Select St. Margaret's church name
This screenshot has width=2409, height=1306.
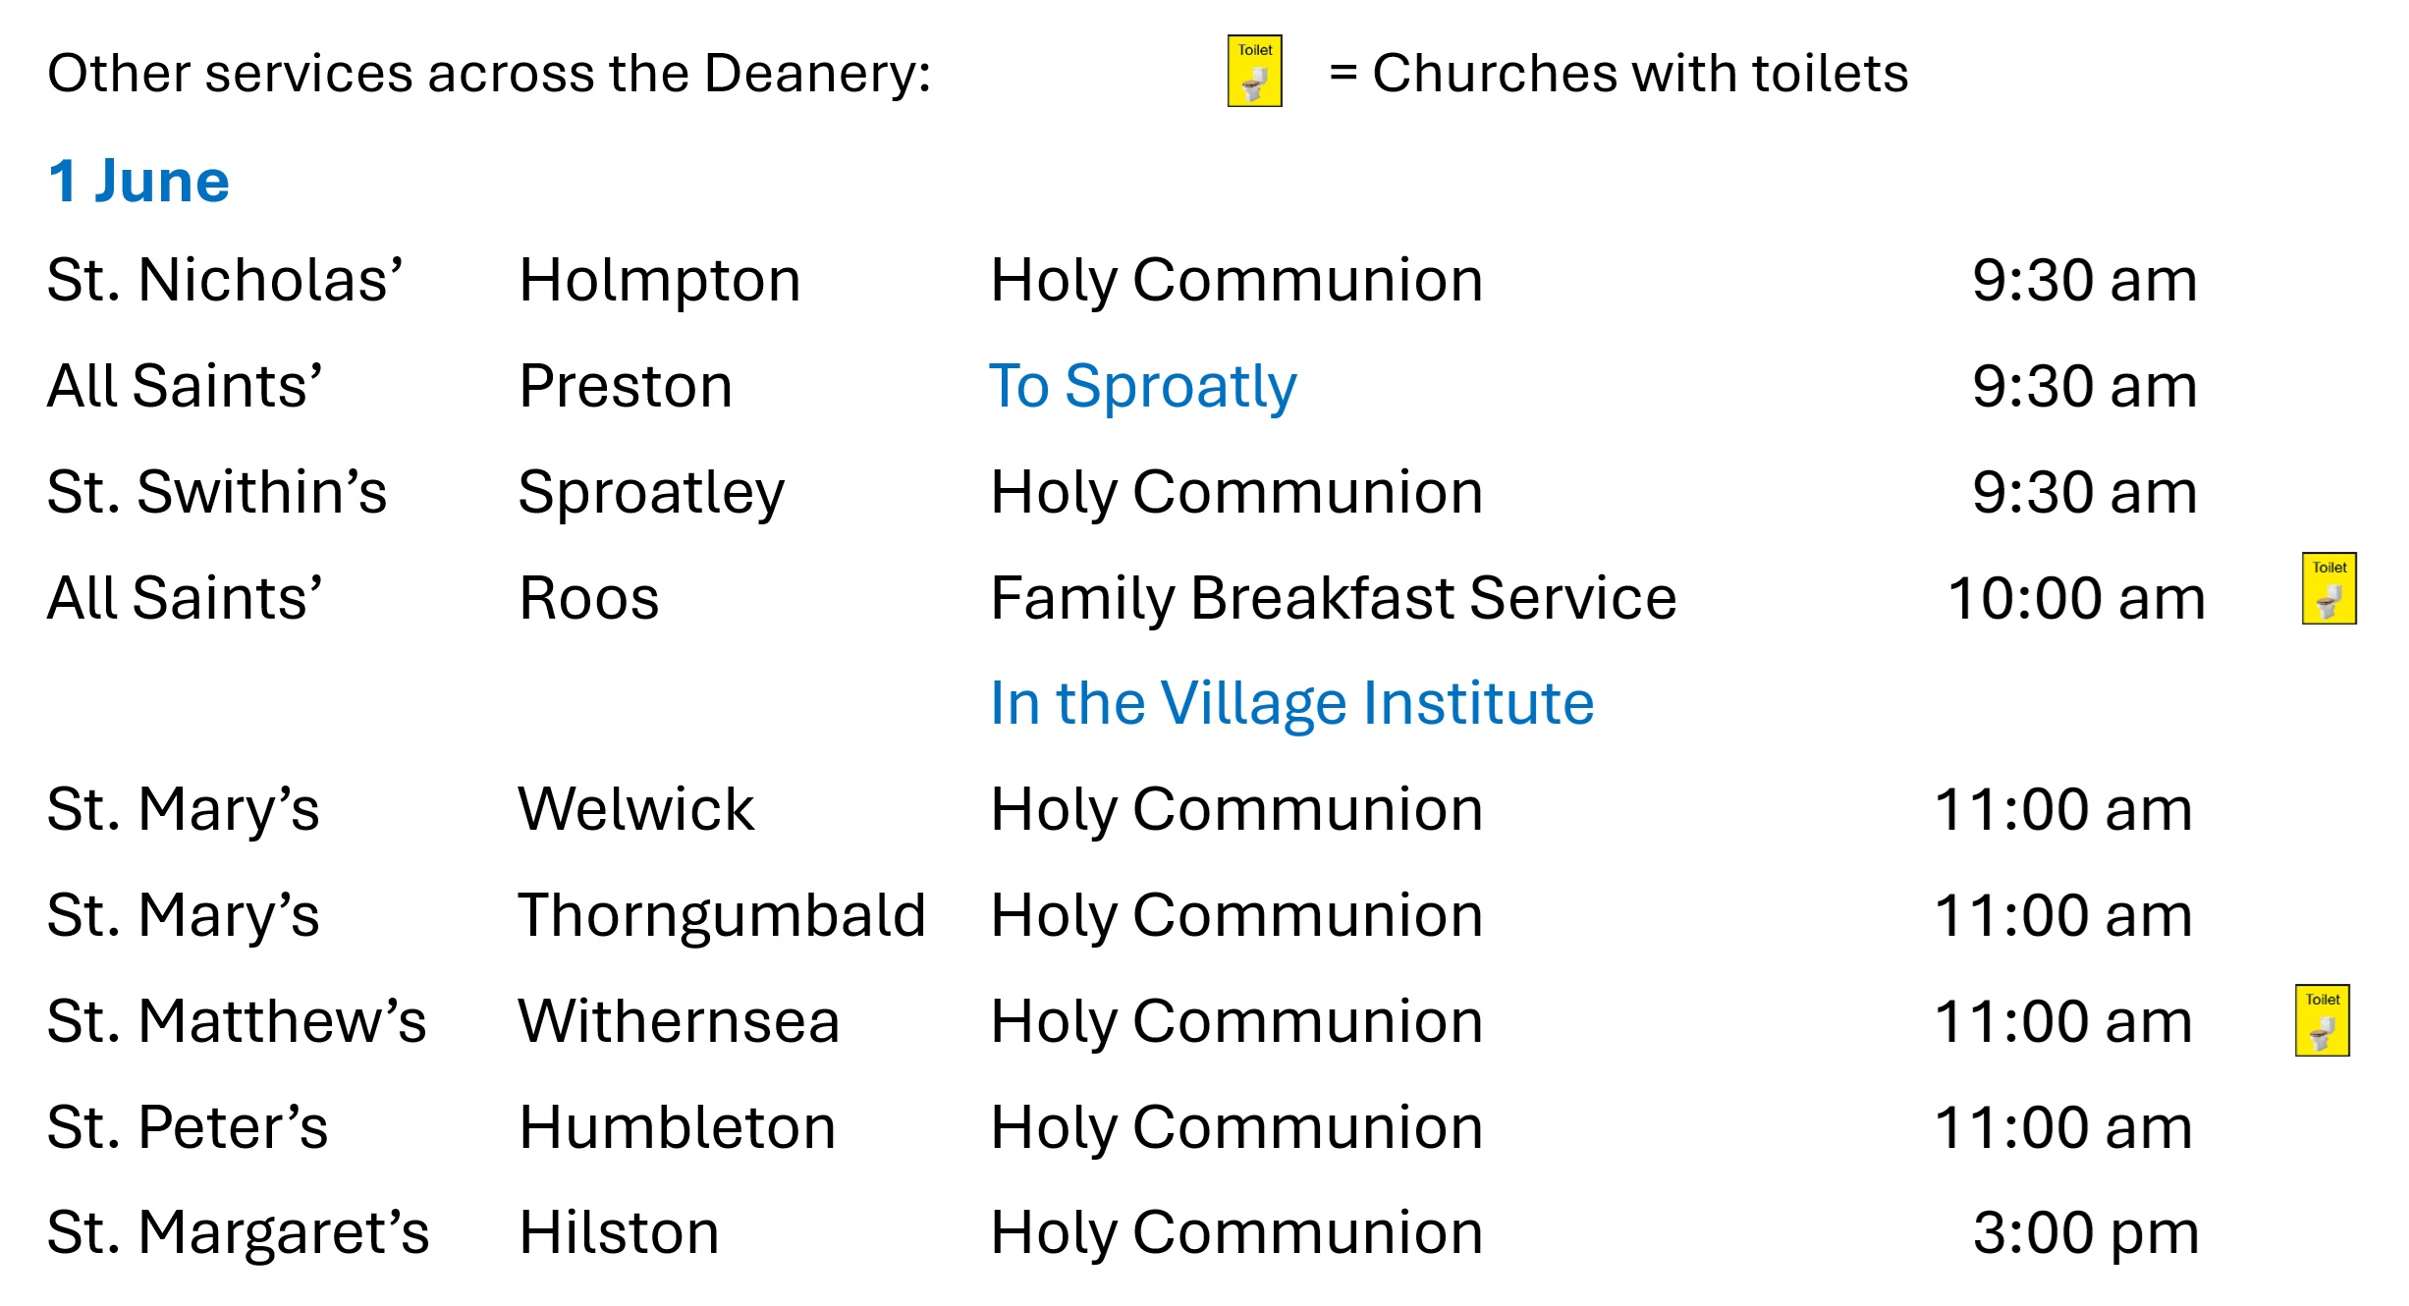239,1234
